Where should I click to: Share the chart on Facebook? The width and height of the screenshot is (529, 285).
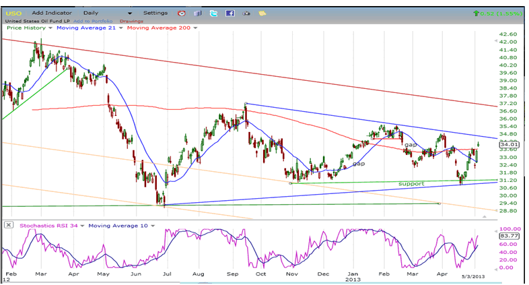[230, 13]
